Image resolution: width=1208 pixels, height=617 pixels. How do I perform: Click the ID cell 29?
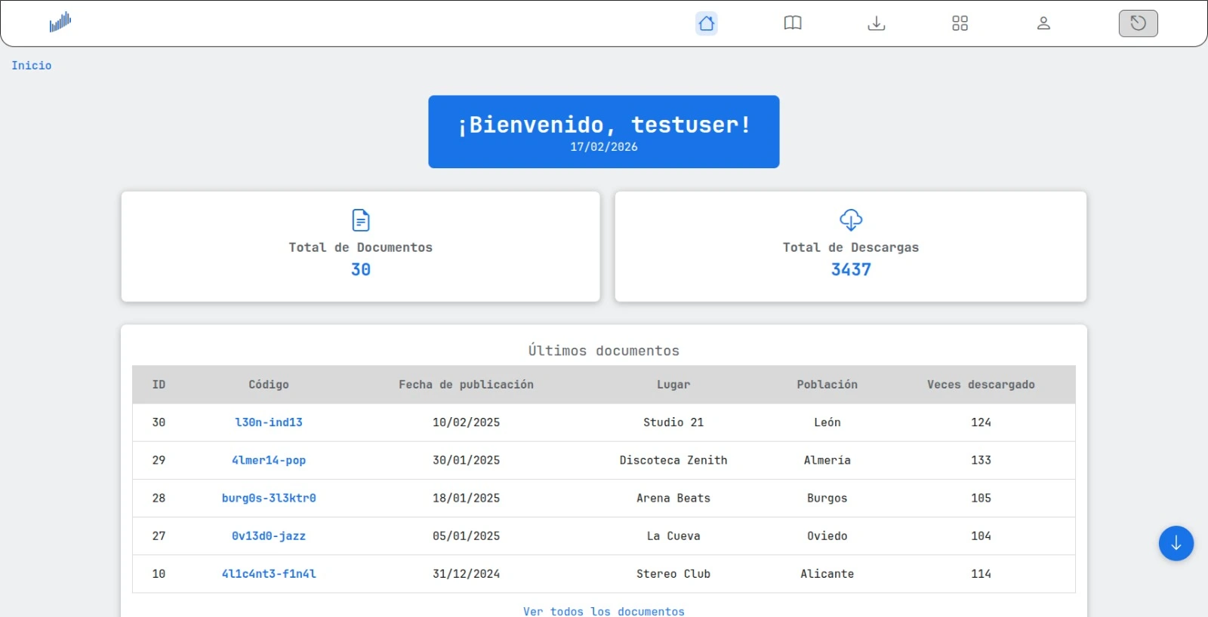click(159, 460)
